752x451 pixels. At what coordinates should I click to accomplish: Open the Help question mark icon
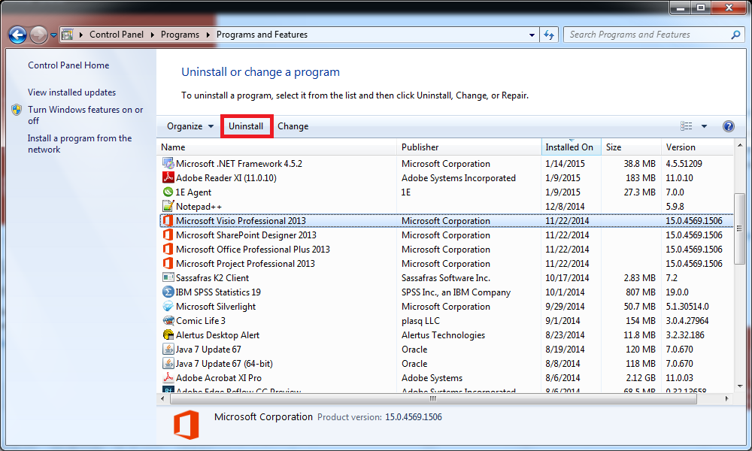tap(728, 126)
